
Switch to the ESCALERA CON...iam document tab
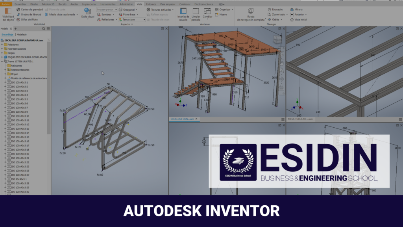tap(182, 119)
